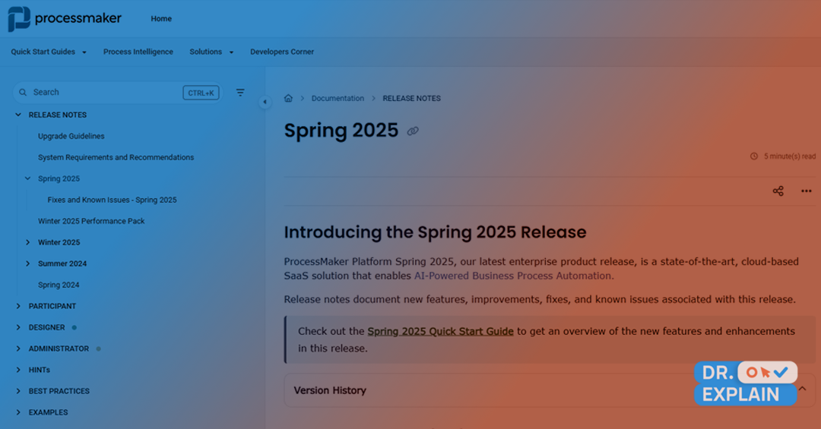Expand the Summer 2024 tree node
This screenshot has height=429, width=821.
28,263
